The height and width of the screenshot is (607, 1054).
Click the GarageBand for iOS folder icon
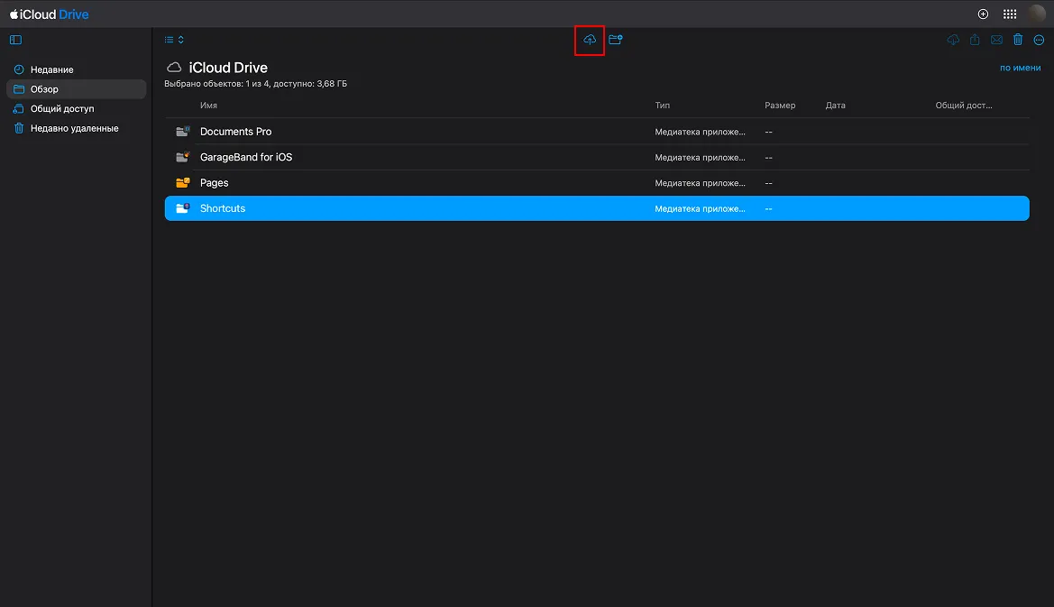pyautogui.click(x=182, y=157)
